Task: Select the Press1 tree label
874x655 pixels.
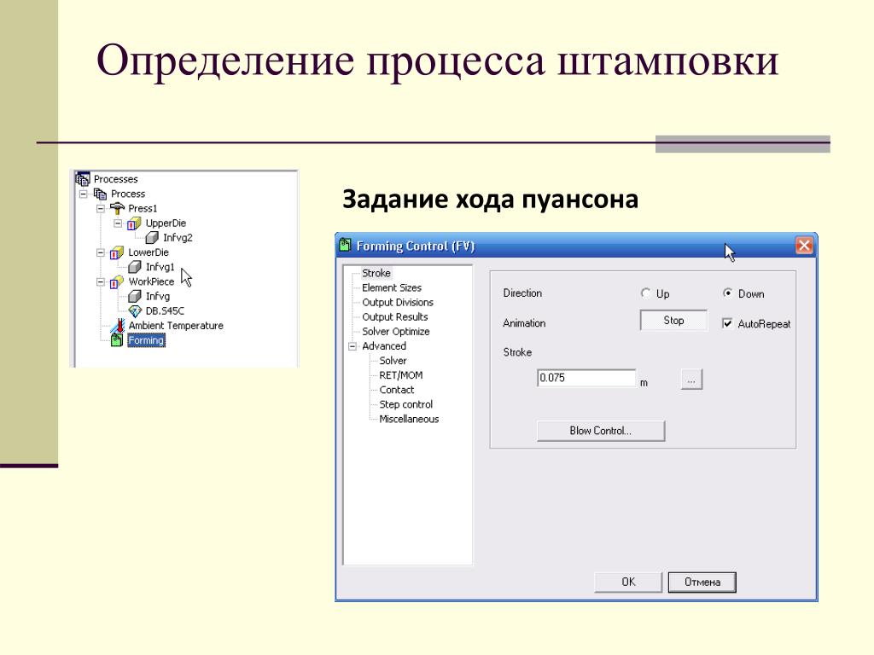Action: 143,208
